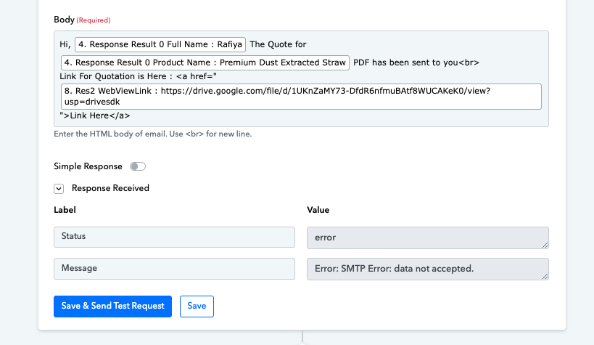Click Save & Send Test Request button
594x345 pixels.
(112, 307)
